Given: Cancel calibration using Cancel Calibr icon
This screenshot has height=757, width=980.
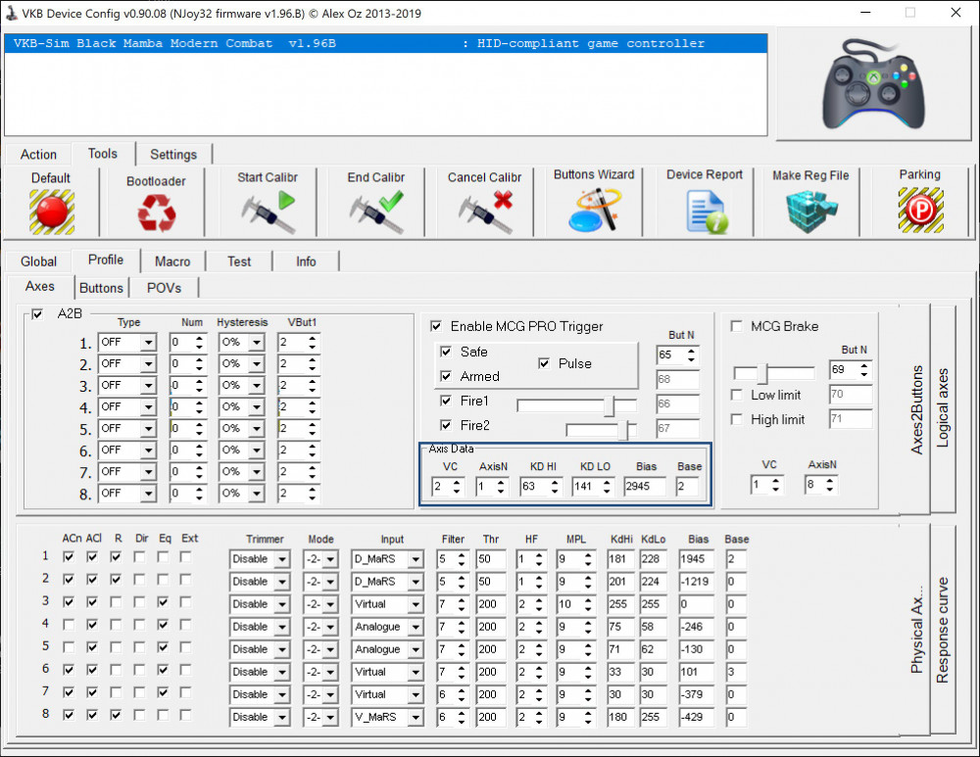Looking at the screenshot, I should pos(485,212).
